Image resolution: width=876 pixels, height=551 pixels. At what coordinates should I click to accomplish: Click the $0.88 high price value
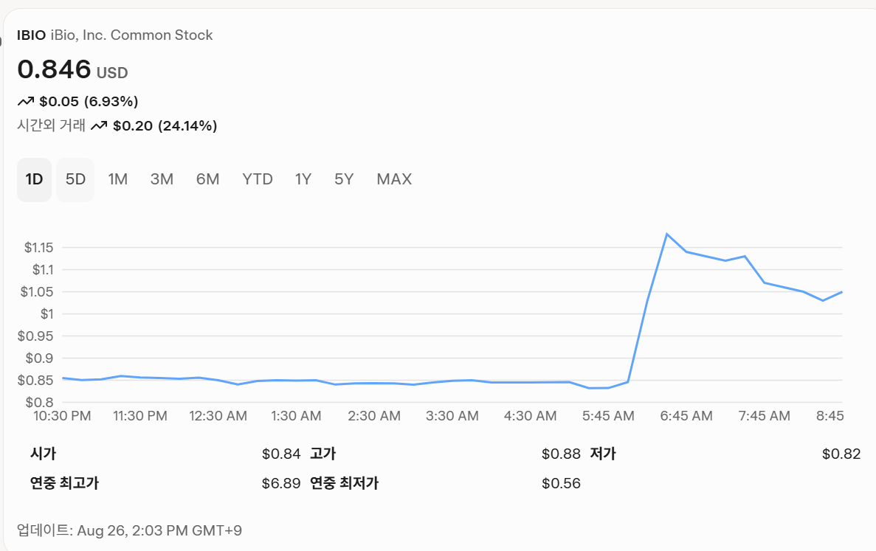coord(561,454)
